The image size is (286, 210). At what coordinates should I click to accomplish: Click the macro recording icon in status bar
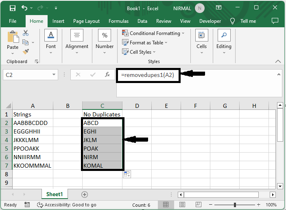(x=27, y=205)
